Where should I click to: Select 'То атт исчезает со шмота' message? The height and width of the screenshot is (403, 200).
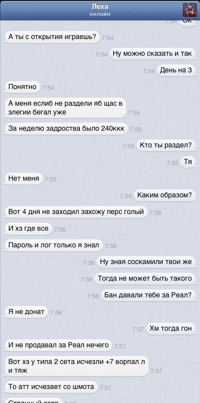pyautogui.click(x=51, y=386)
